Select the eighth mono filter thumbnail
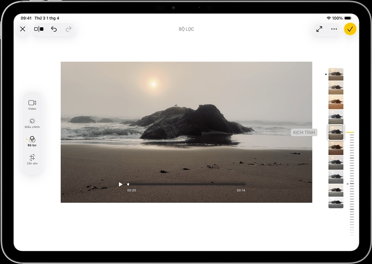 coord(336,177)
